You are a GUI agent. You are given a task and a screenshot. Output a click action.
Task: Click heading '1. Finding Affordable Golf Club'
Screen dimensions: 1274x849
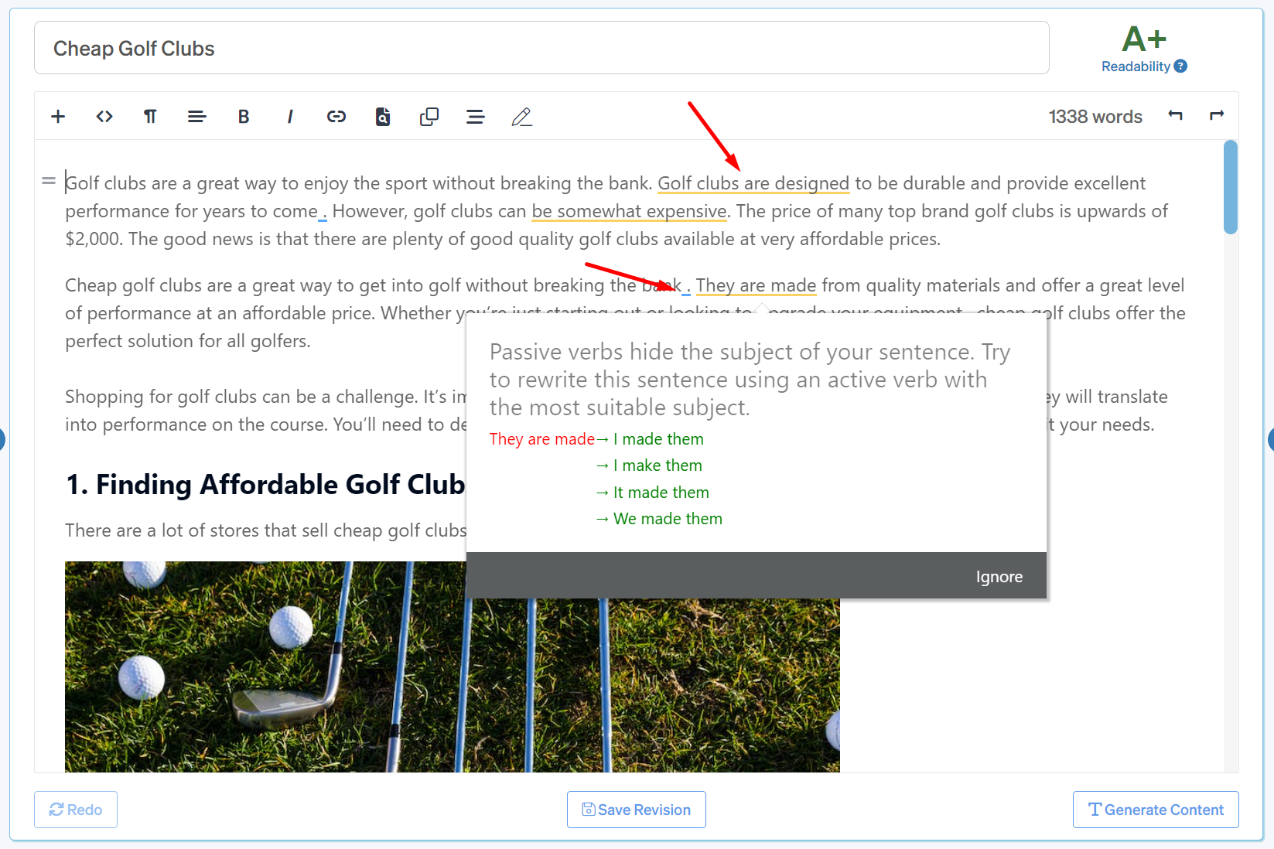[x=266, y=485]
